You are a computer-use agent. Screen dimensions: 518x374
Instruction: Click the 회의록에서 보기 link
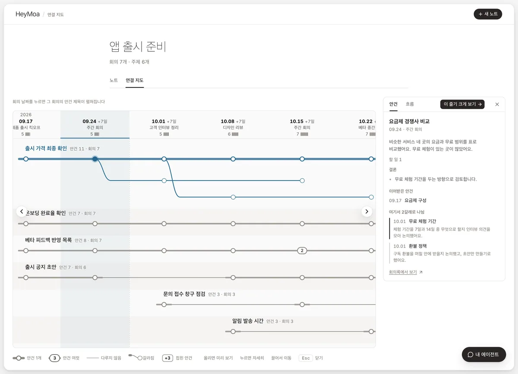pos(403,272)
